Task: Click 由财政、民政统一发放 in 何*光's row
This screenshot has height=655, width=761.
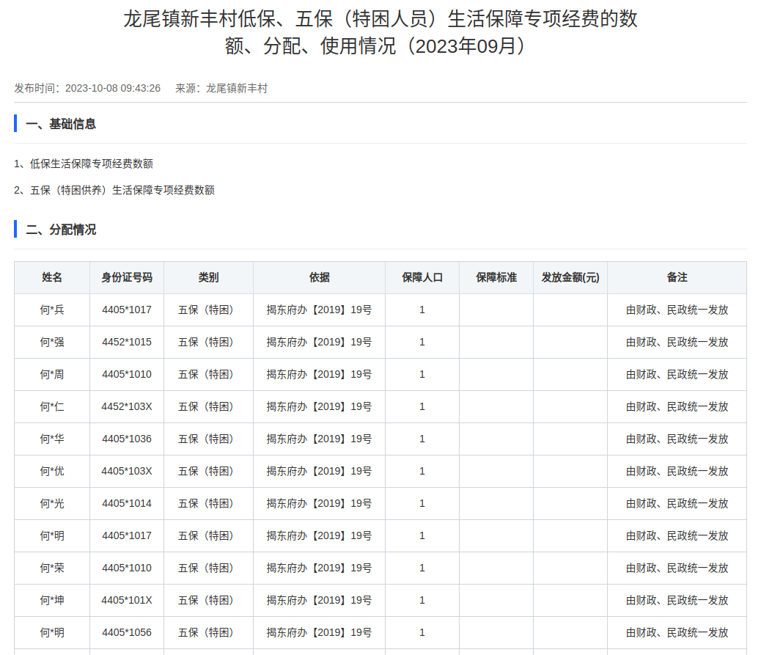Action: [677, 503]
